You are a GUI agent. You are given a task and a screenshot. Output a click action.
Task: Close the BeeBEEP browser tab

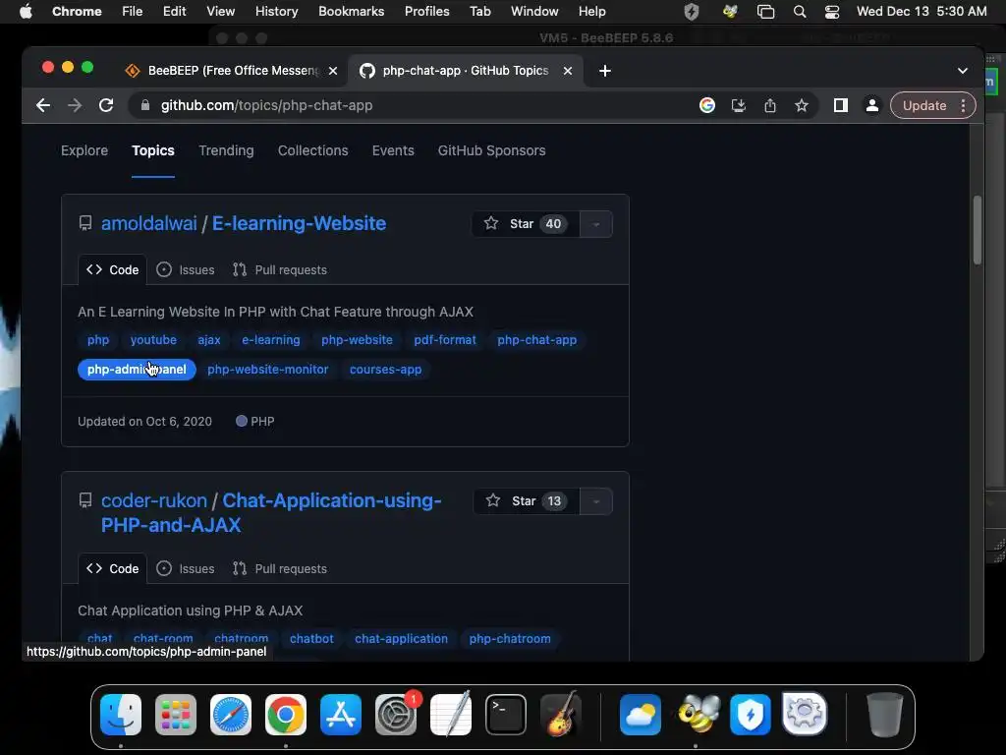pos(333,71)
